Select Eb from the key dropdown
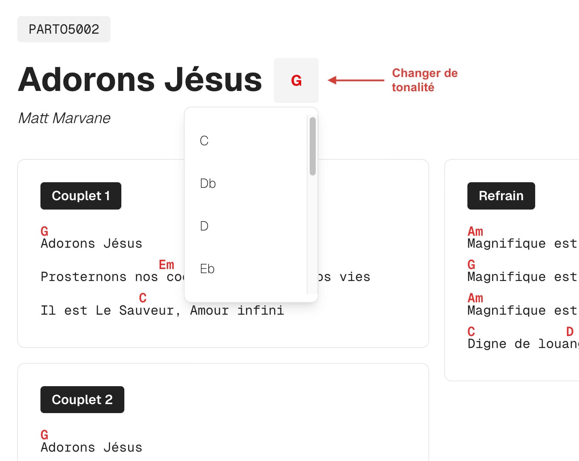Viewport: 579px width, 461px height. (x=207, y=269)
